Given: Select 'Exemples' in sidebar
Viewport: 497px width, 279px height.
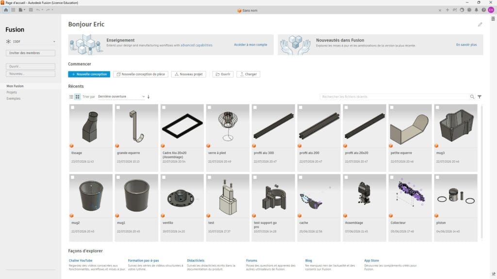Looking at the screenshot, I should 13,99.
